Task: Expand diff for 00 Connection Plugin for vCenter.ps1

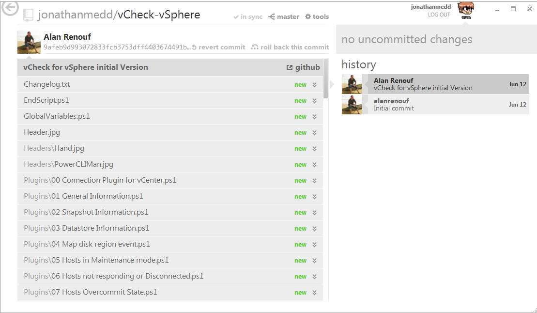Action: (x=314, y=181)
